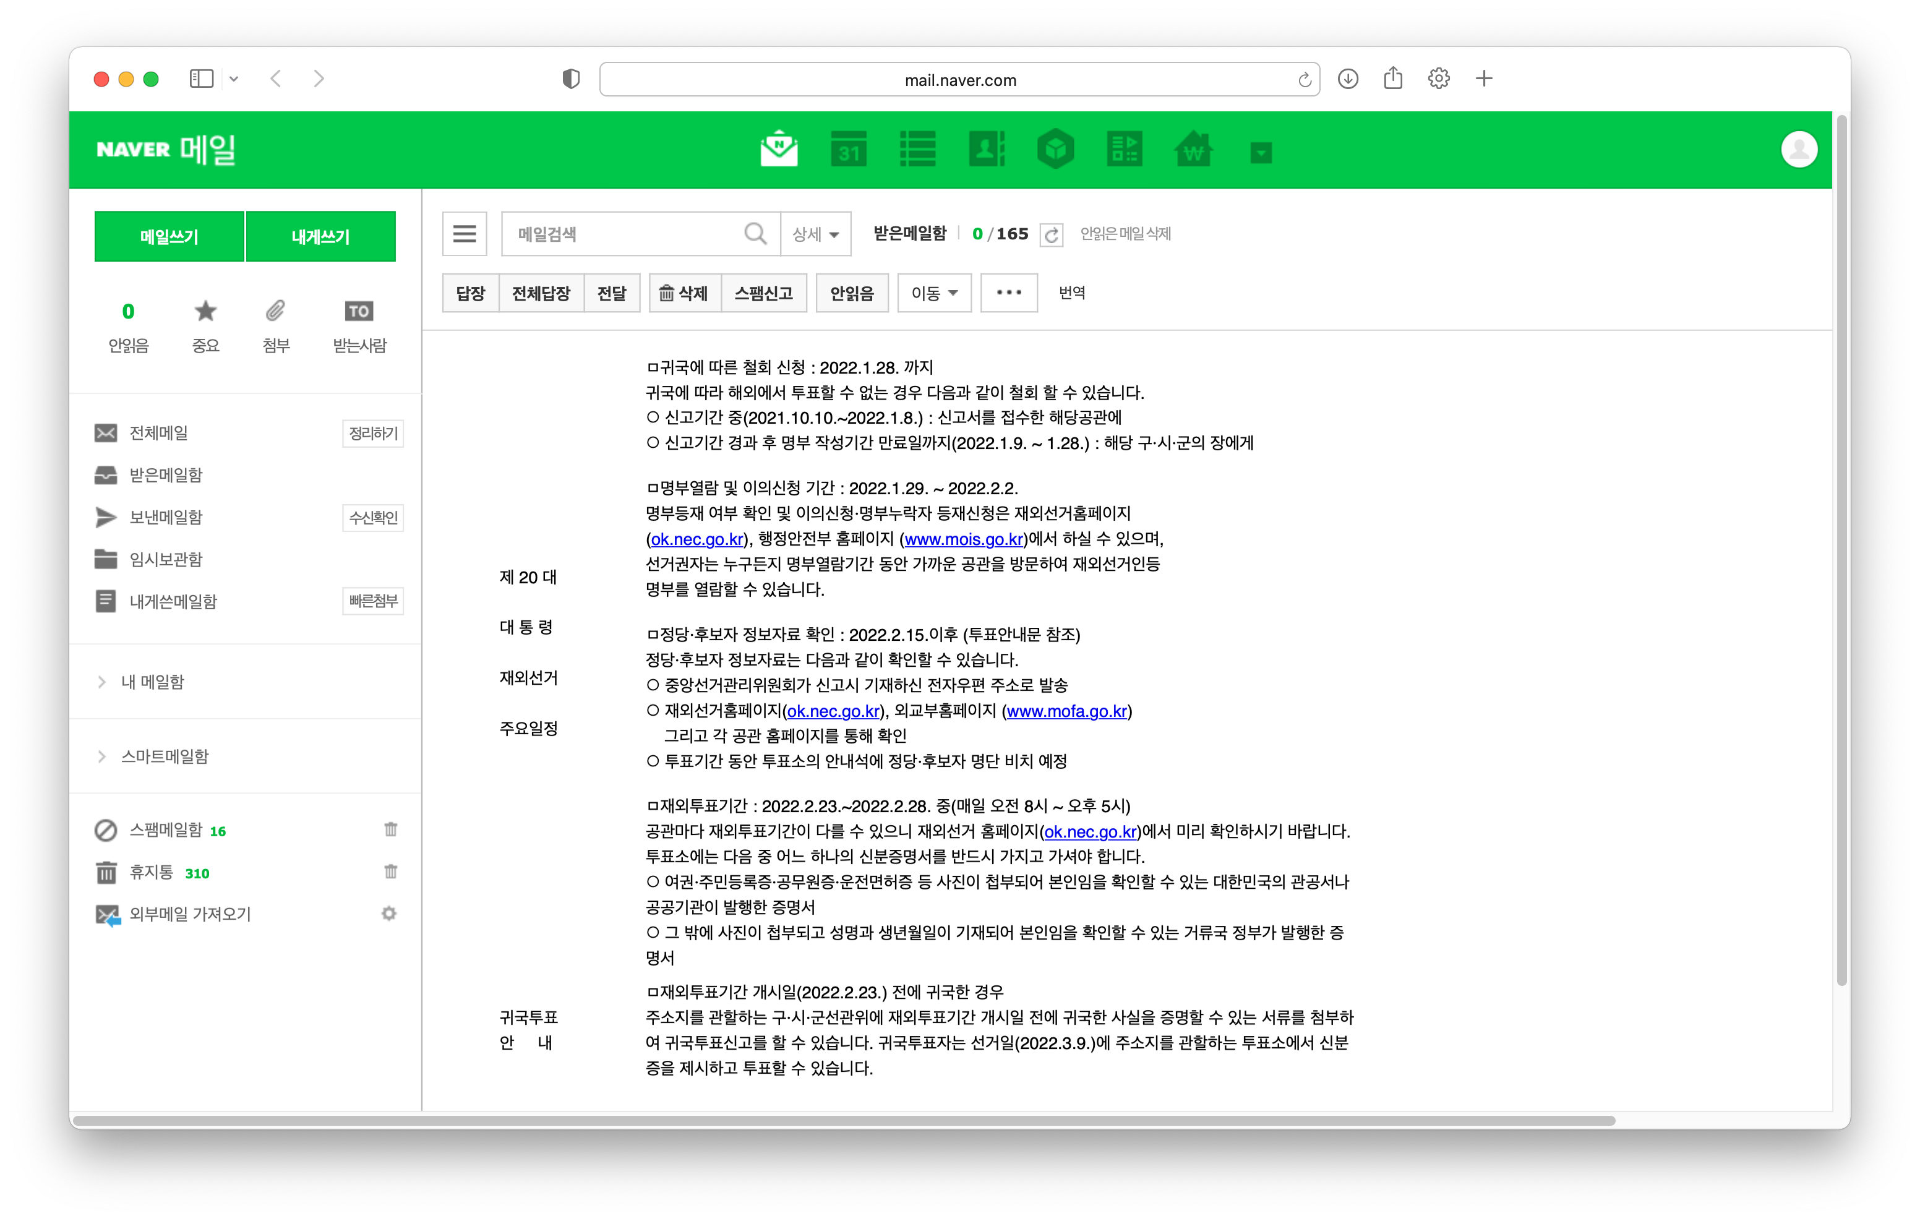The height and width of the screenshot is (1221, 1920).
Task: Click the mail search magnifier icon
Action: 754,234
